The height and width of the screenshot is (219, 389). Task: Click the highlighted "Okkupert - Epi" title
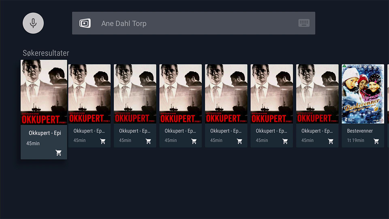click(45, 133)
